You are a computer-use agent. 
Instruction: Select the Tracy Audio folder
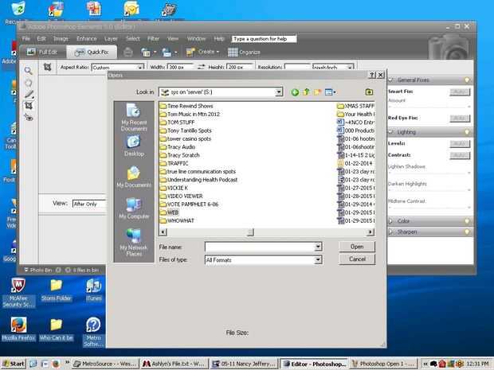click(x=178, y=147)
